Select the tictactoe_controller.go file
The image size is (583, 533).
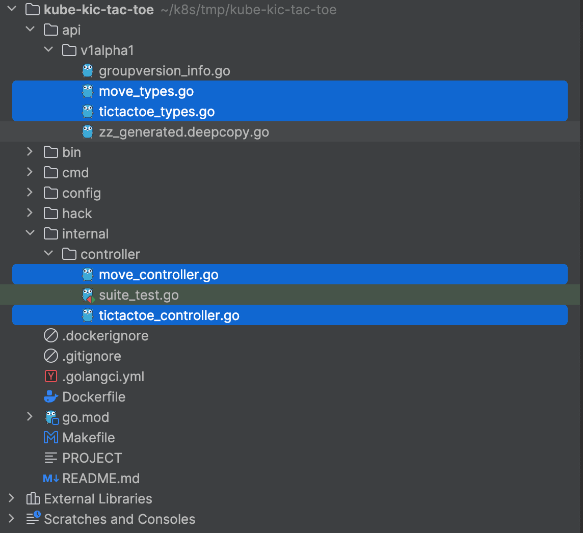[x=169, y=315]
